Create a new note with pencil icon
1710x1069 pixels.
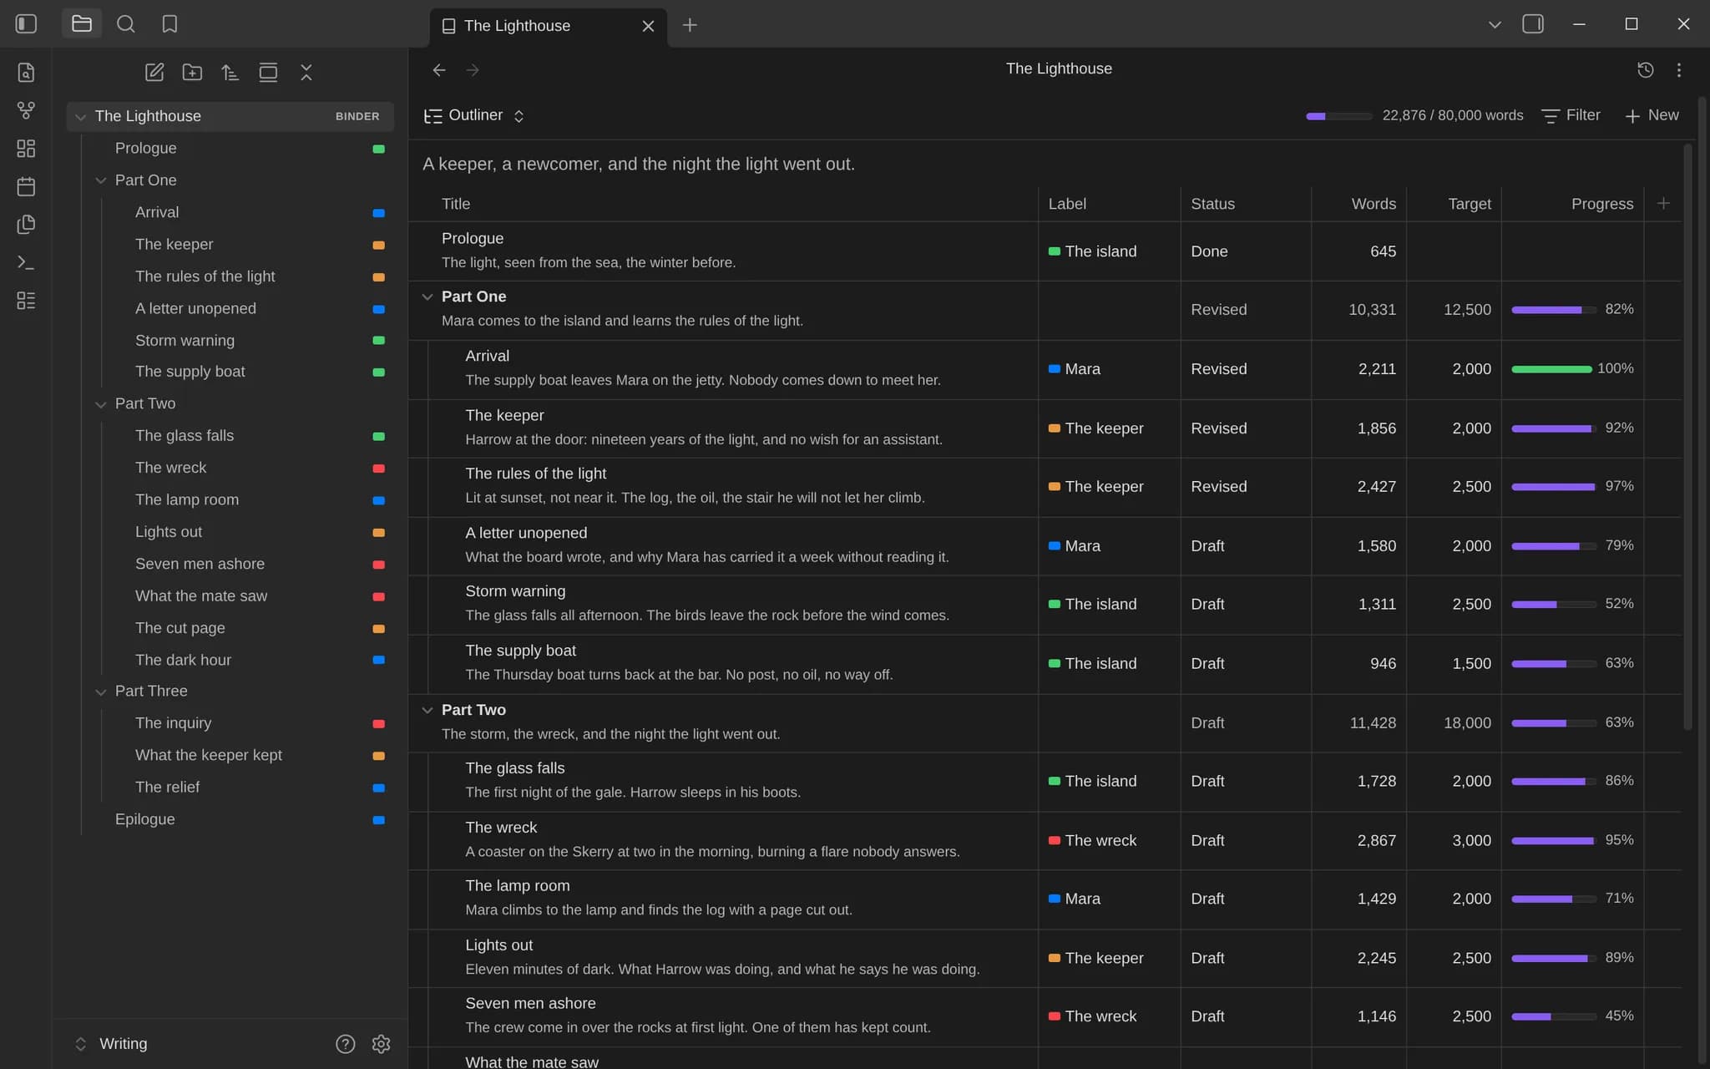click(154, 73)
